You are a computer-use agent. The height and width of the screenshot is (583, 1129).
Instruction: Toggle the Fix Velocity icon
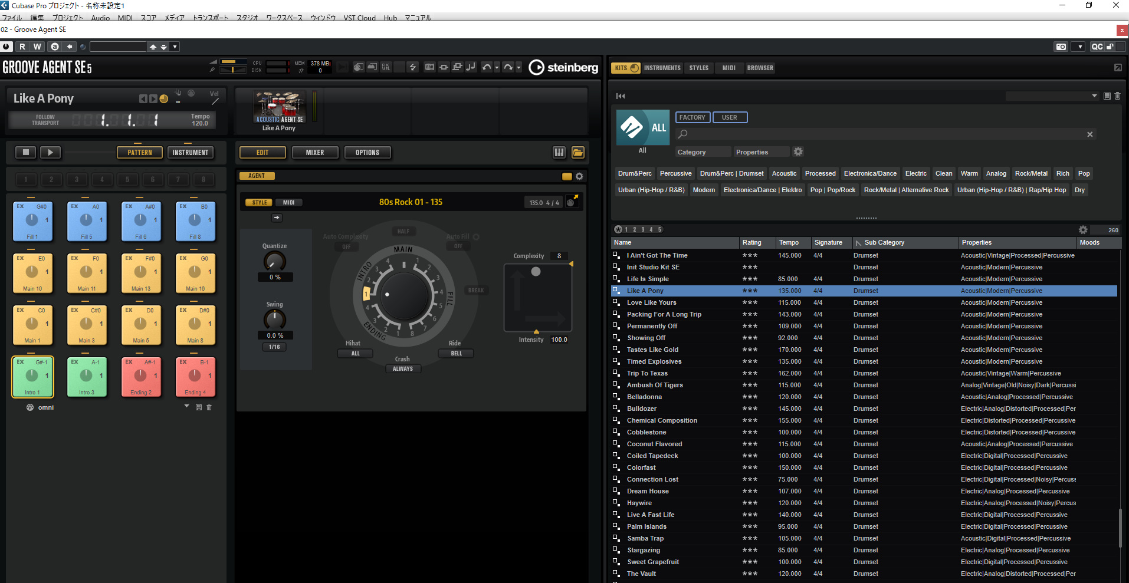(386, 67)
